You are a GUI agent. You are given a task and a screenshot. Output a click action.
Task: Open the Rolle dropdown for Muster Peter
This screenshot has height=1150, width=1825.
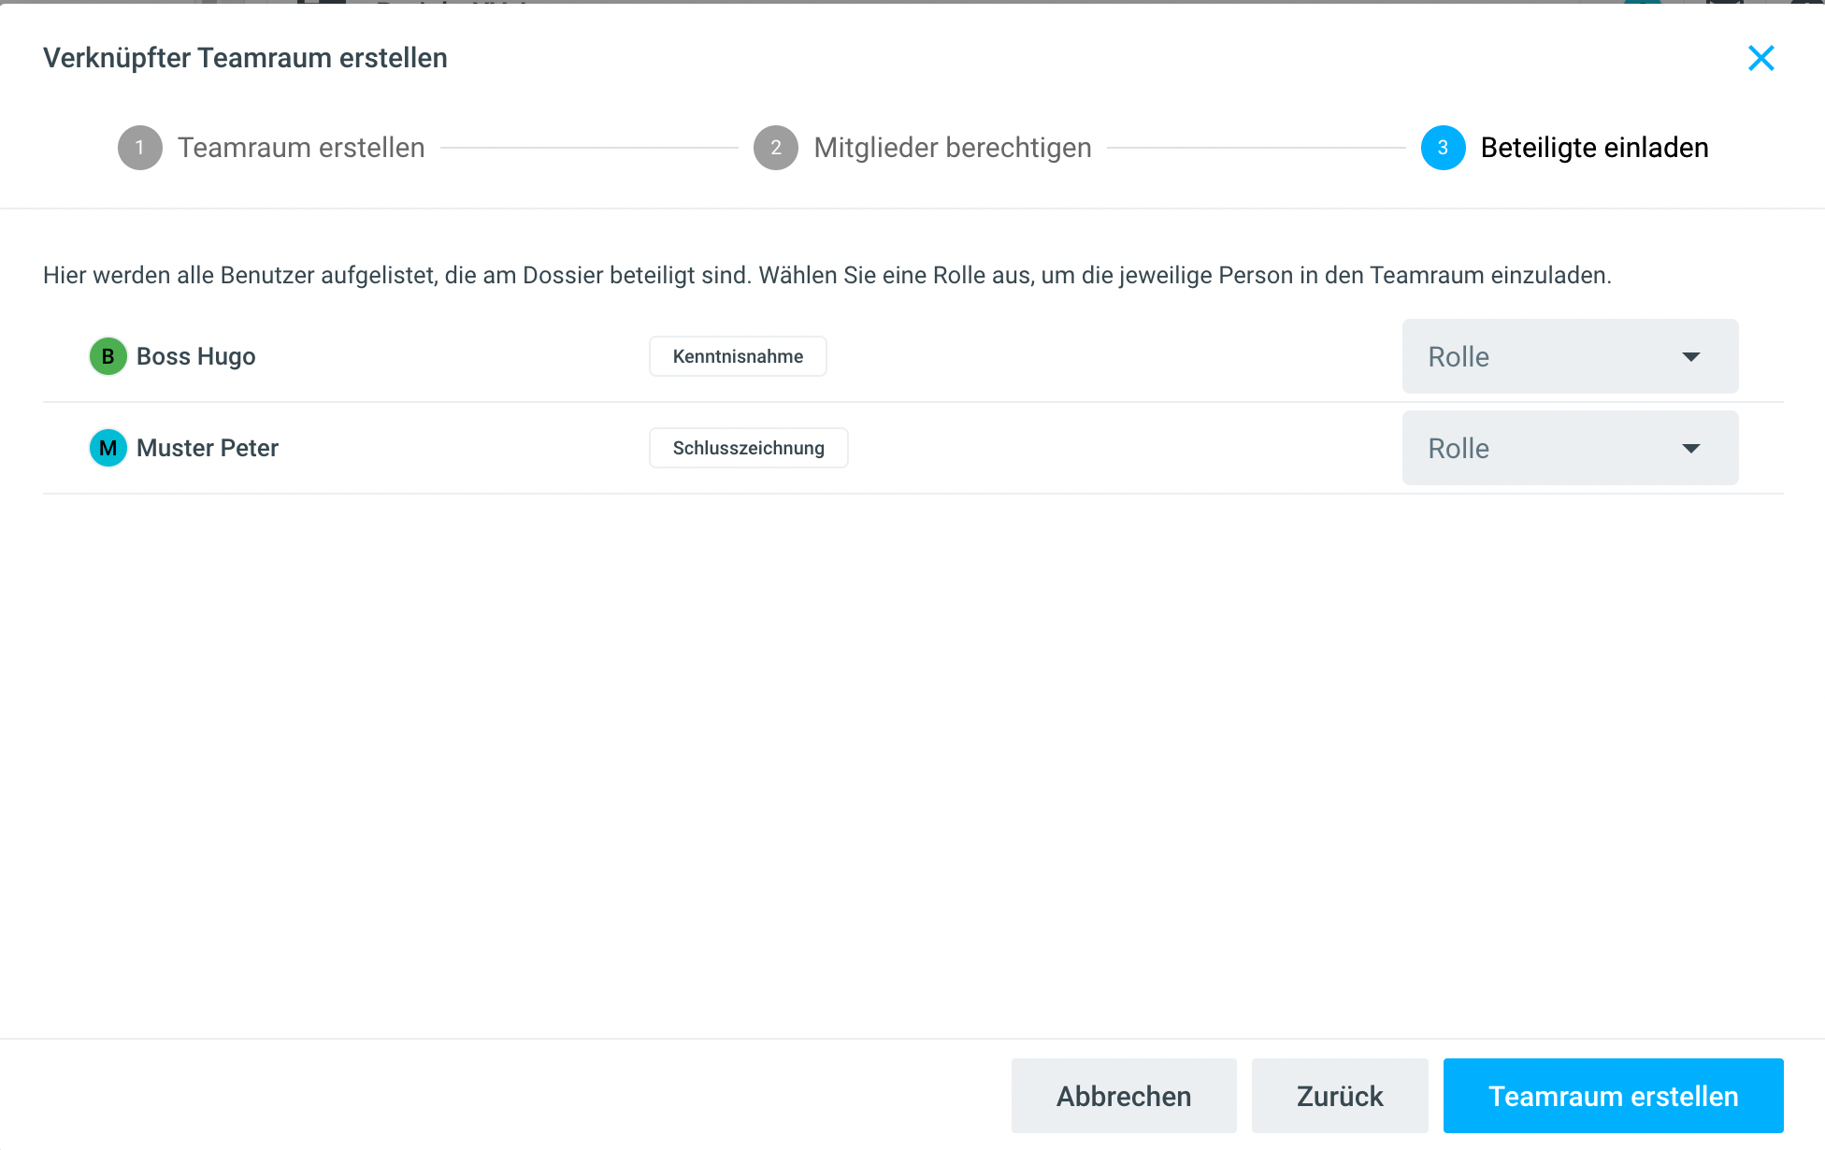pyautogui.click(x=1552, y=448)
